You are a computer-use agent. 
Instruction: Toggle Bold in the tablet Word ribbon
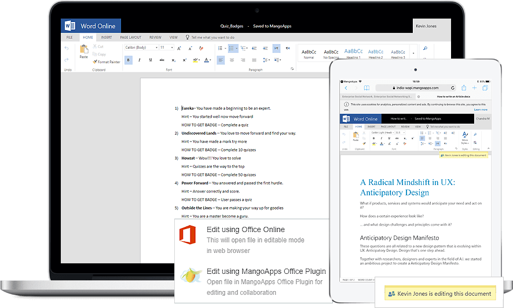tap(373, 138)
